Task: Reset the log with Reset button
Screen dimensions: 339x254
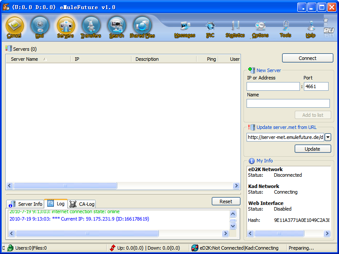Action: (x=226, y=201)
